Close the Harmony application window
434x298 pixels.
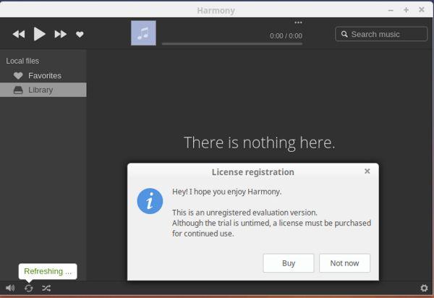pyautogui.click(x=422, y=10)
